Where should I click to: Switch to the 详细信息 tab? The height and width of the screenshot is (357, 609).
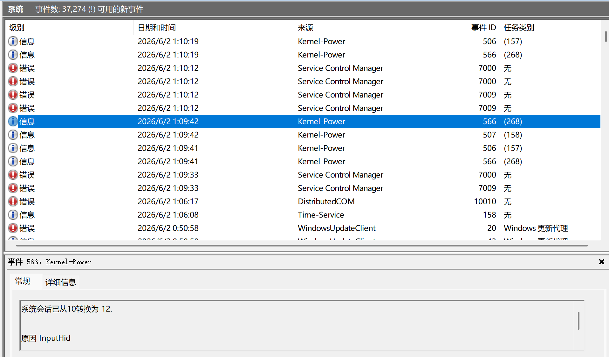[x=61, y=282]
